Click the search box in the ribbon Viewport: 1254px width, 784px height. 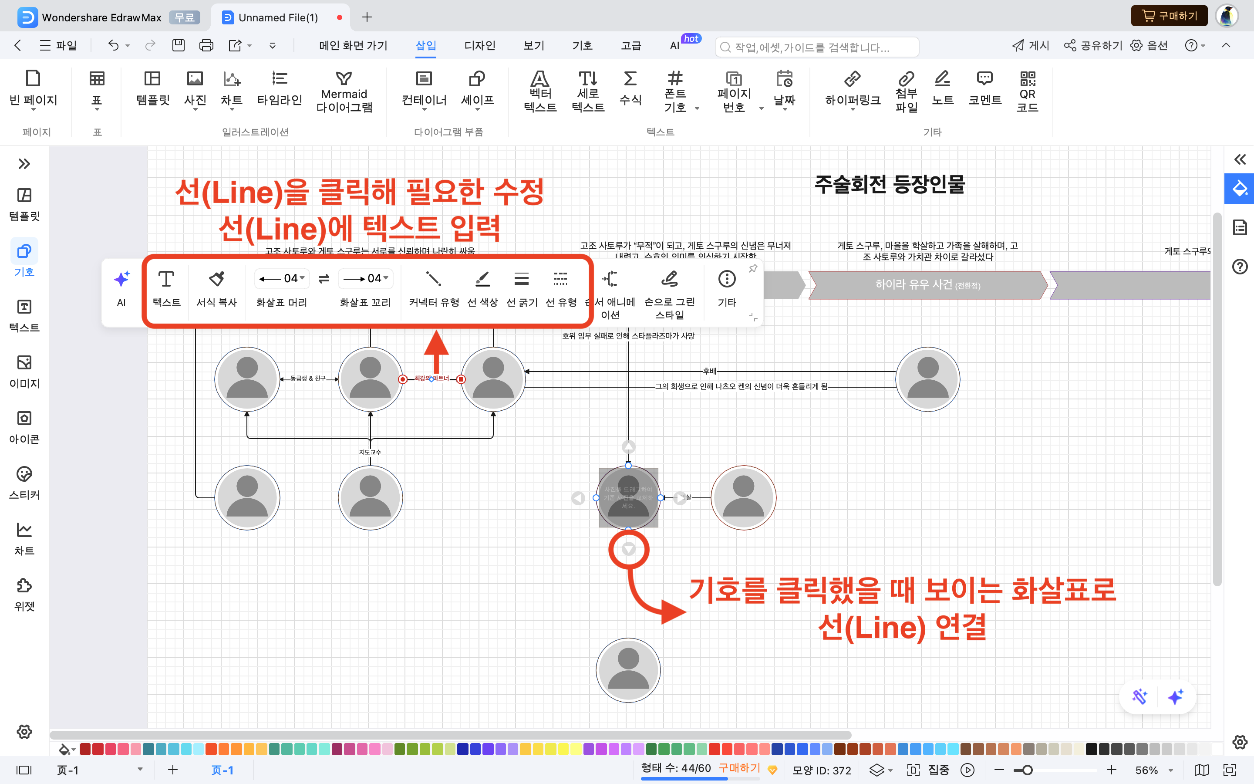(817, 47)
